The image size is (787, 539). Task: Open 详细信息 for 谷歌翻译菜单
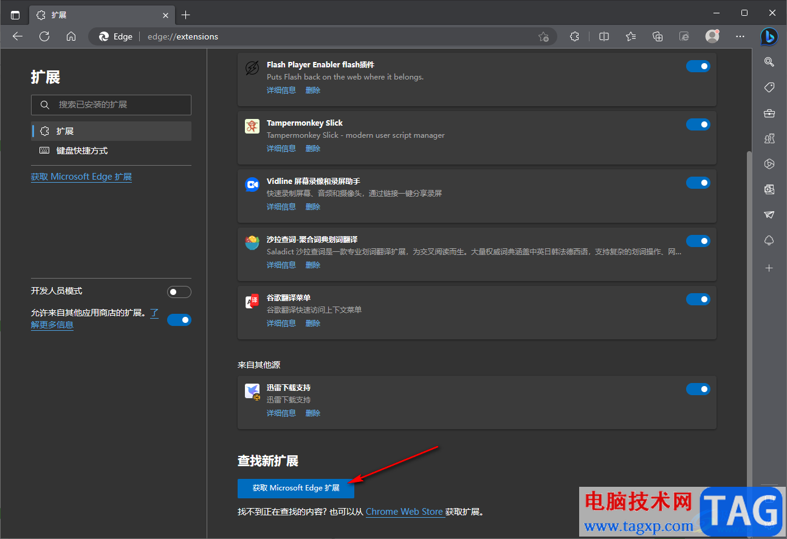point(281,323)
